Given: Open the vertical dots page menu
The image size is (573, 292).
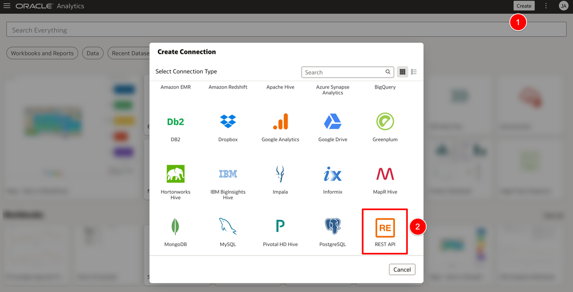Looking at the screenshot, I should [546, 6].
